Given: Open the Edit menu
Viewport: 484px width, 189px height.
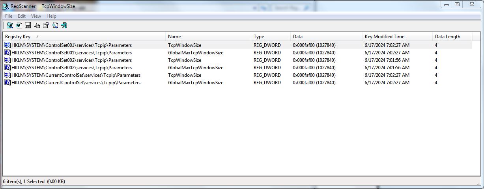Looking at the screenshot, I should [x=22, y=16].
